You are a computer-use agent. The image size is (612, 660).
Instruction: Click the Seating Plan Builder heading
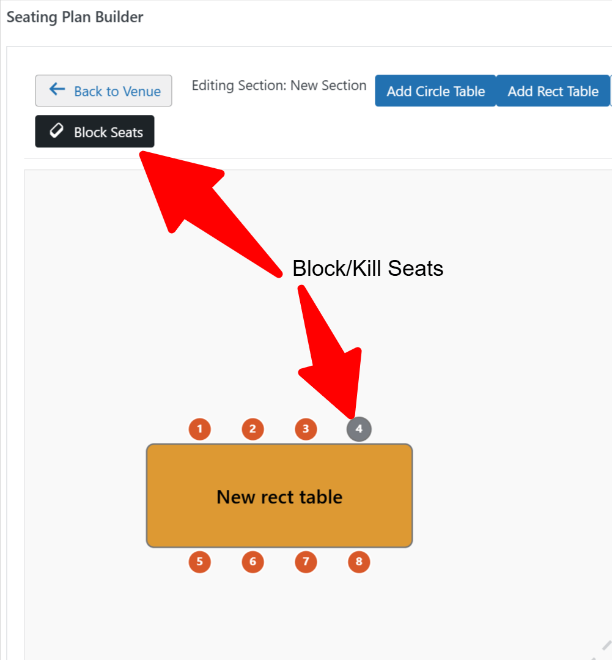tap(75, 17)
